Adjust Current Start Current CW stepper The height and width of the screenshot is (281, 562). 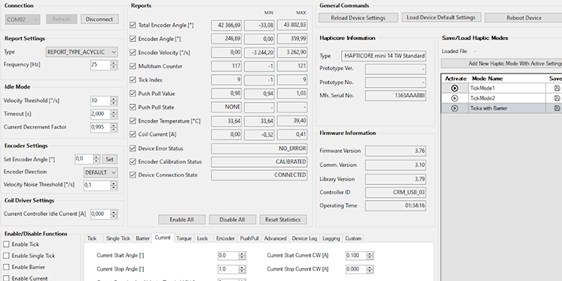[370, 256]
